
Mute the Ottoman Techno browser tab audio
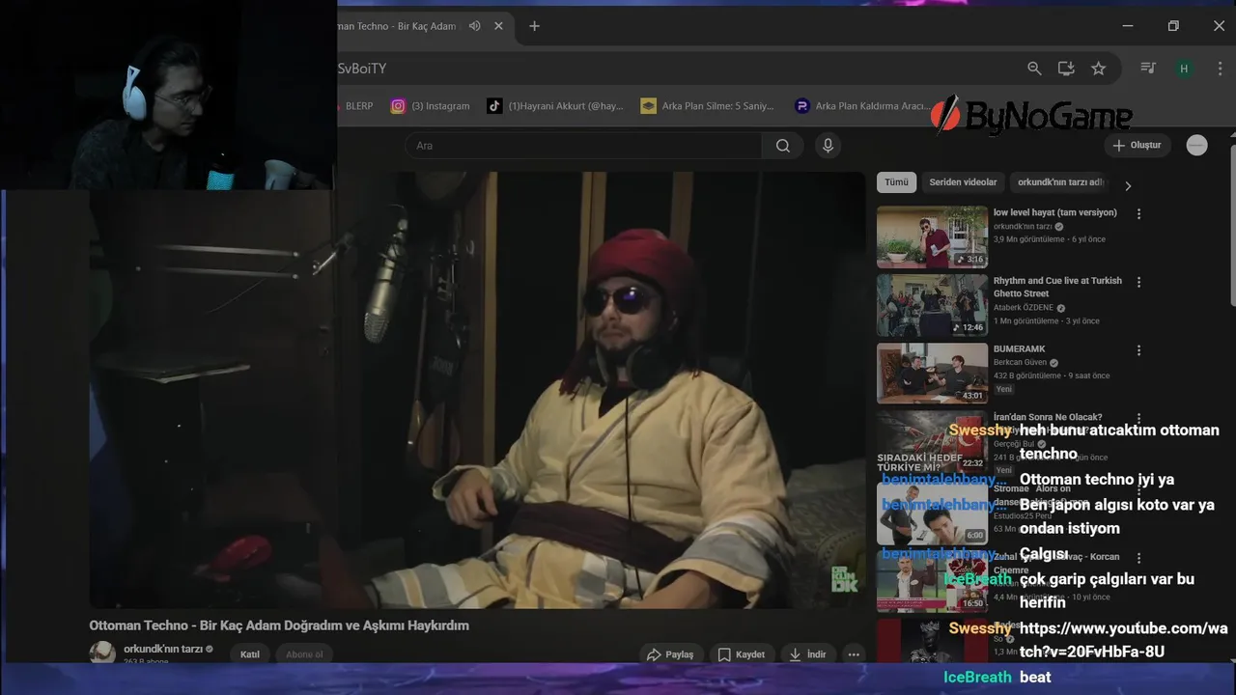474,26
